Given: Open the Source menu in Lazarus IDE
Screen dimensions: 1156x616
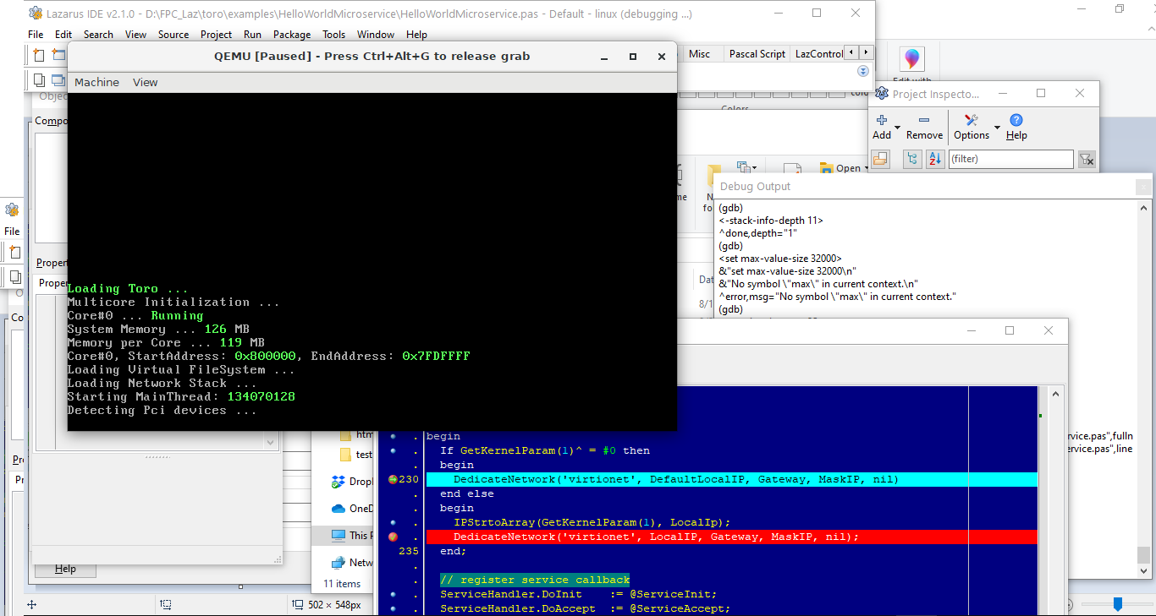Looking at the screenshot, I should (173, 35).
